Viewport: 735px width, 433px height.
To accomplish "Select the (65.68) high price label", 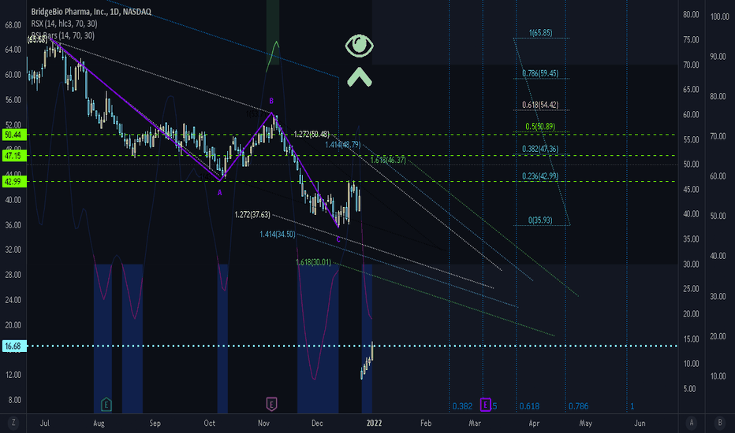I will coord(38,40).
